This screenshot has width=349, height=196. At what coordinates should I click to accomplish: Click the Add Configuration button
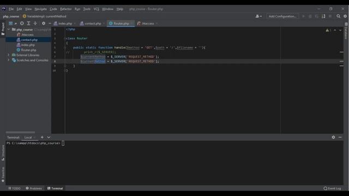tap(282, 16)
